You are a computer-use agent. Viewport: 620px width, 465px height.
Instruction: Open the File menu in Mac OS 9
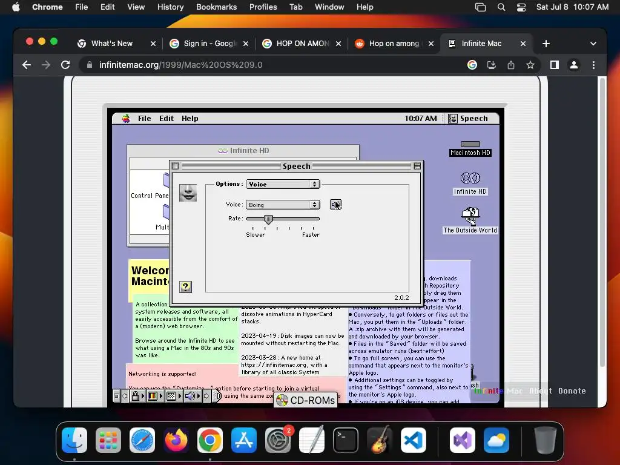[x=144, y=118]
